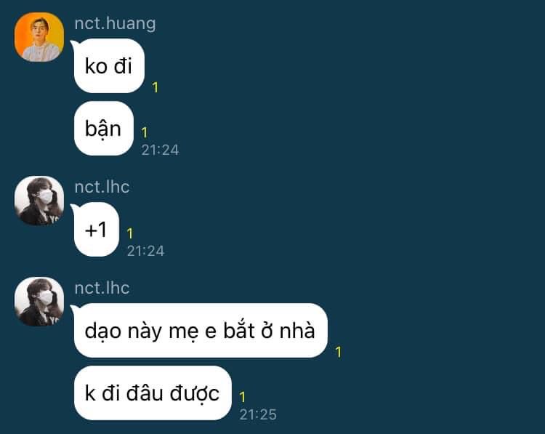Tap the 21:24 timestamp under "bận"
Image resolution: width=545 pixels, height=434 pixels.
click(x=160, y=150)
